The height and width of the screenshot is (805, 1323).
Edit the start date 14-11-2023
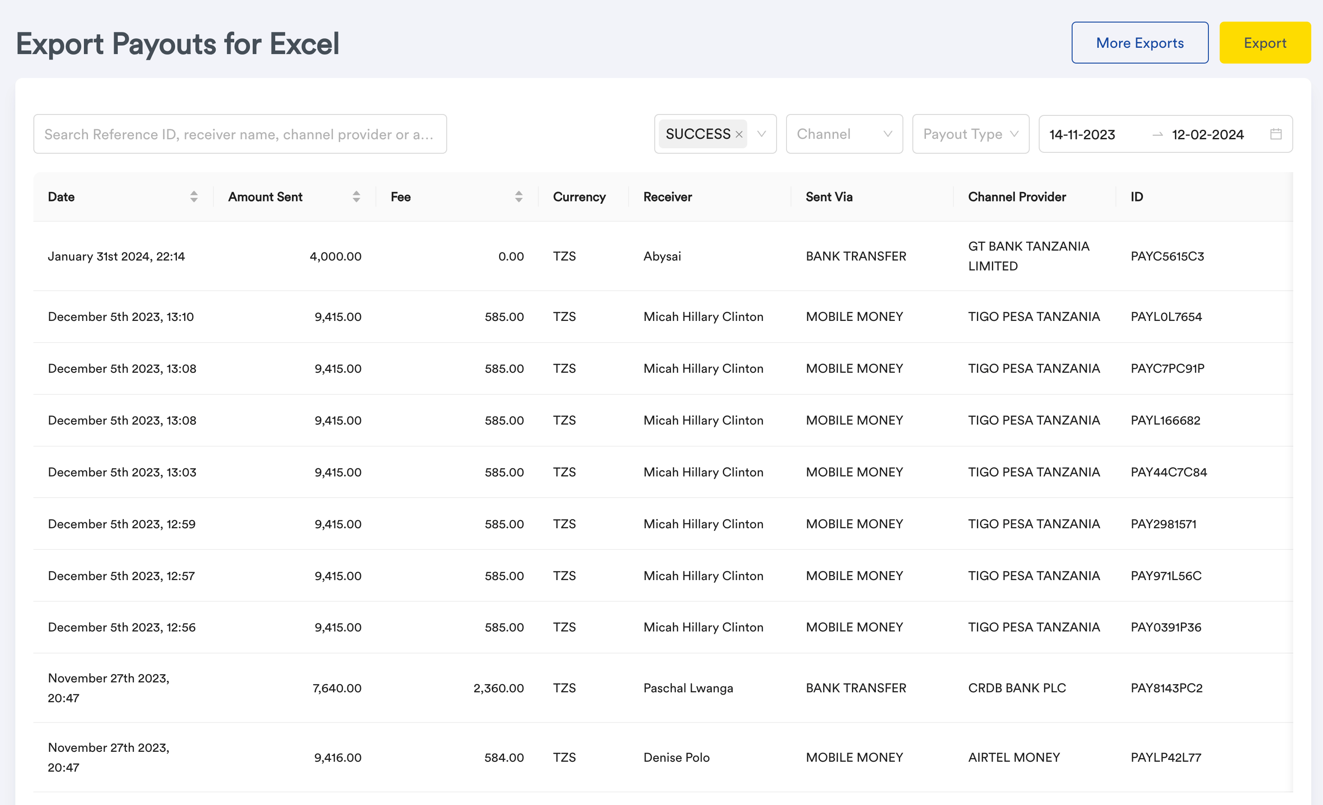tap(1082, 135)
